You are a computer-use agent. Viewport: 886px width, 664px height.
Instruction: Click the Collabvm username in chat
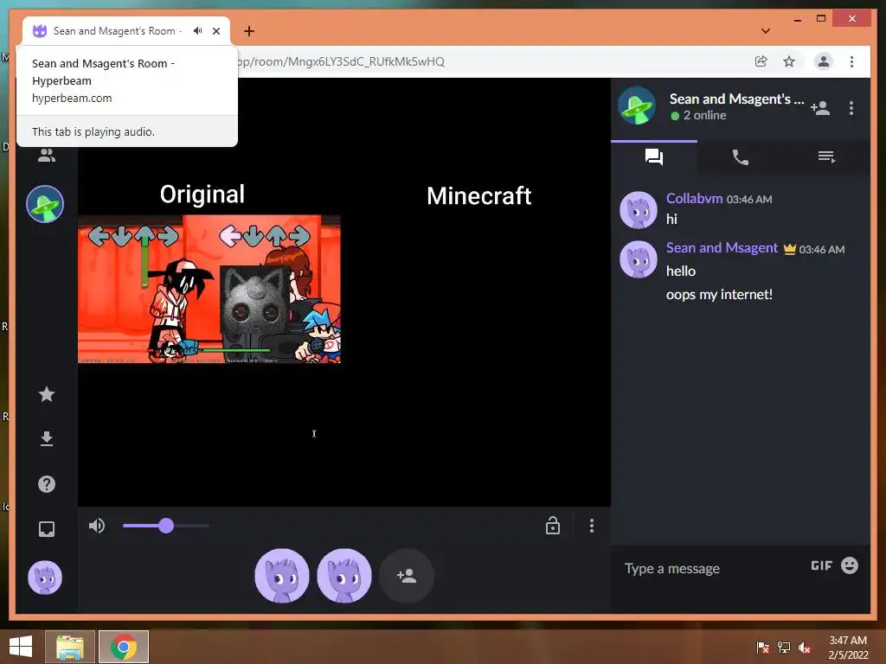tap(694, 198)
